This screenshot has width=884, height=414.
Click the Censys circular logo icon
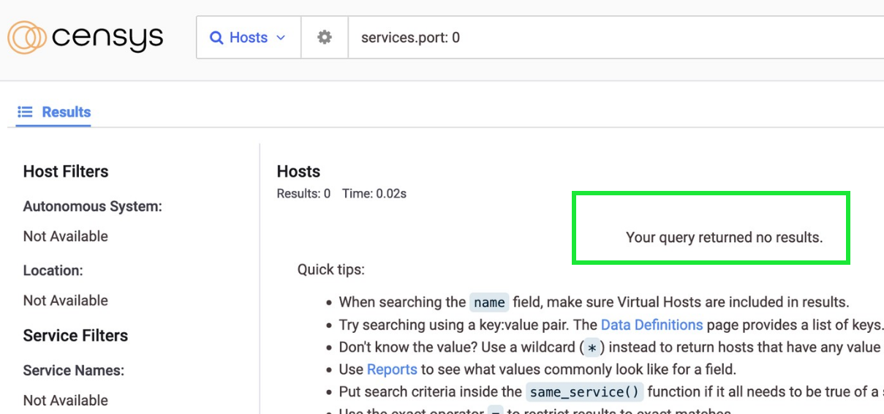[27, 37]
